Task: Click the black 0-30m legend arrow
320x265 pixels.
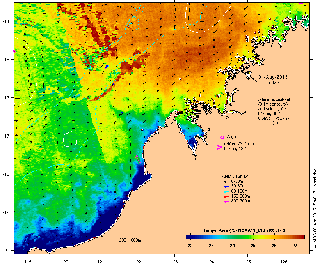Action: (x=226, y=182)
